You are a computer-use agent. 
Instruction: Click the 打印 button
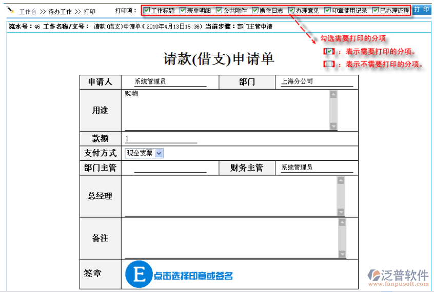pyautogui.click(x=422, y=10)
